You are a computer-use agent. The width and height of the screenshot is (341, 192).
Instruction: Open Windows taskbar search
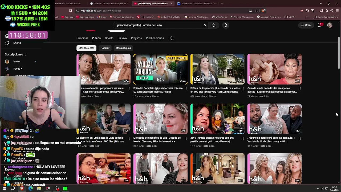(x=13, y=189)
